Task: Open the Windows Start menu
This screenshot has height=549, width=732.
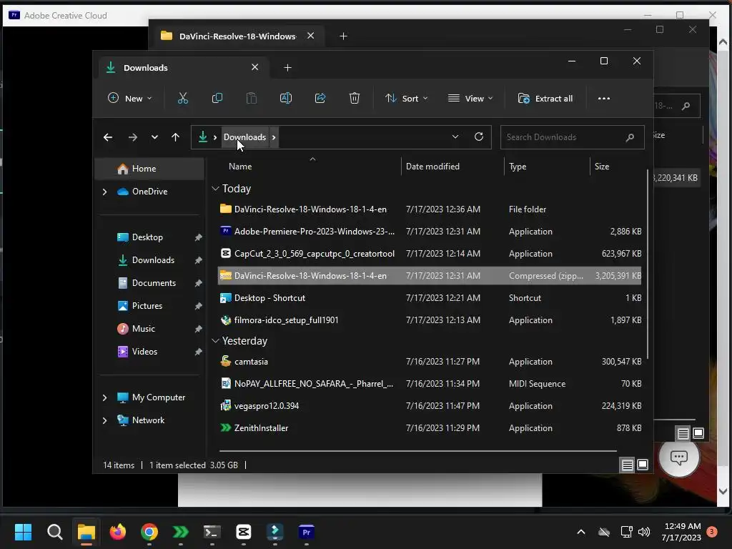Action: [23, 532]
